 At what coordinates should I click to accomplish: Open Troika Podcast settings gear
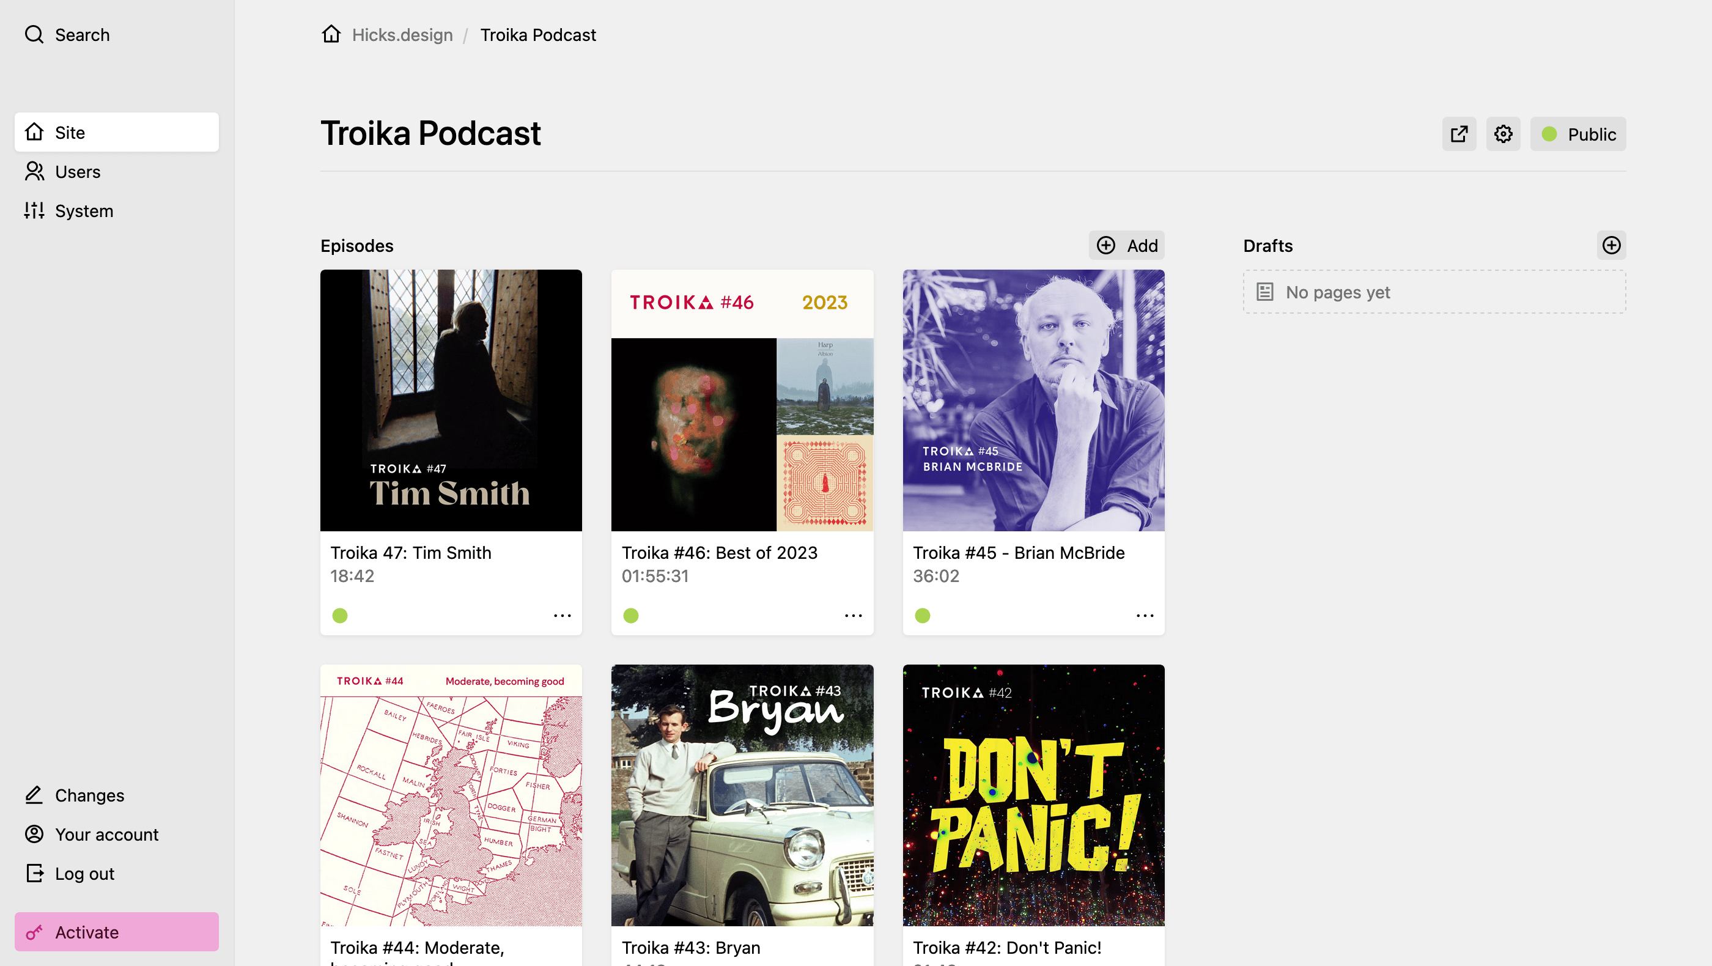point(1503,135)
